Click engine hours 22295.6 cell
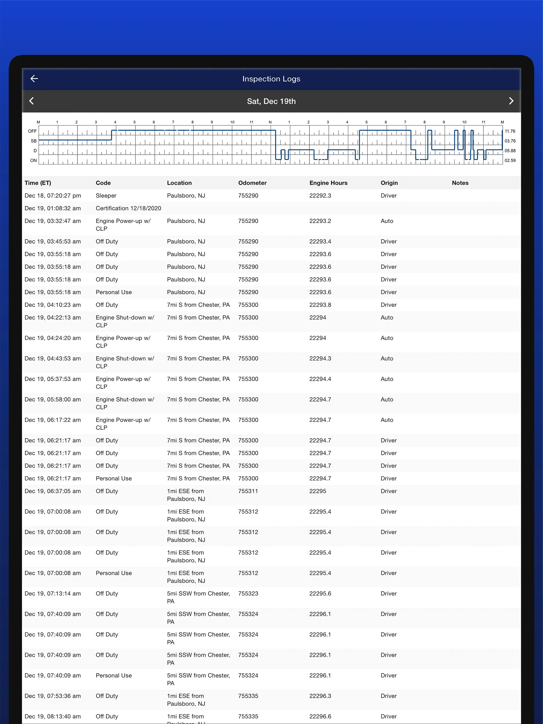Screen dimensions: 543x724 coord(320,594)
